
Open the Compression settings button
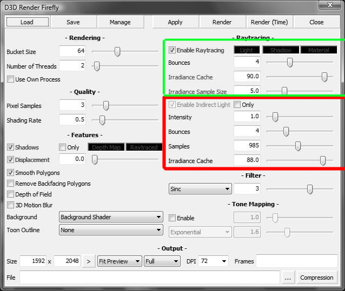coord(317,278)
